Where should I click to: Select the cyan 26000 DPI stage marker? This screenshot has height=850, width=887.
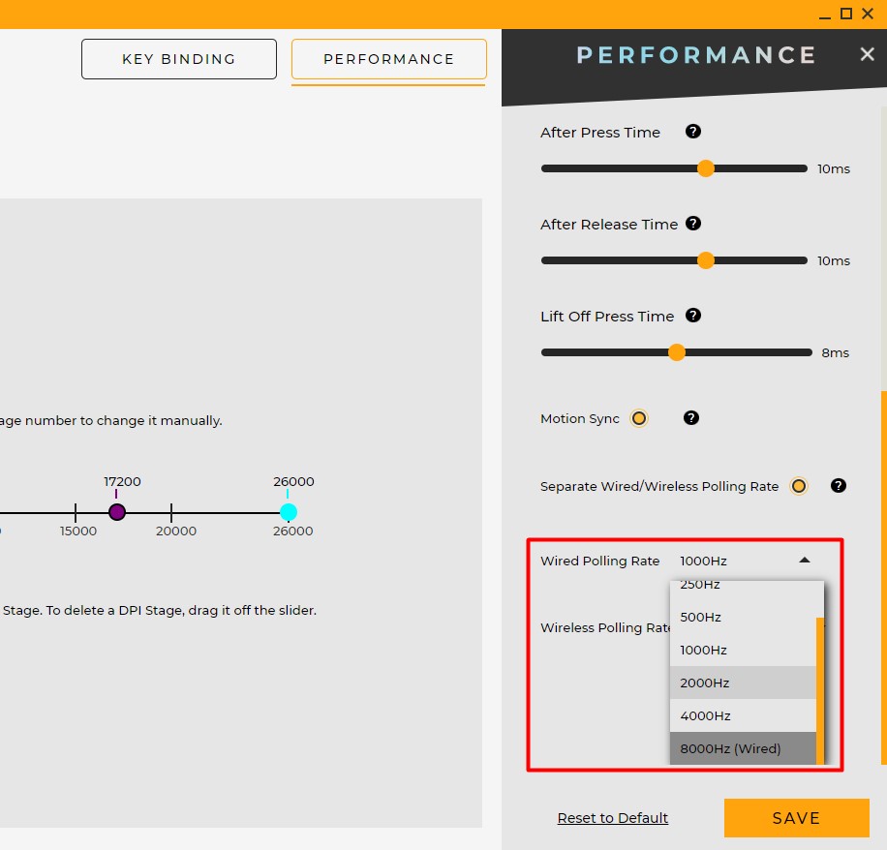[288, 512]
